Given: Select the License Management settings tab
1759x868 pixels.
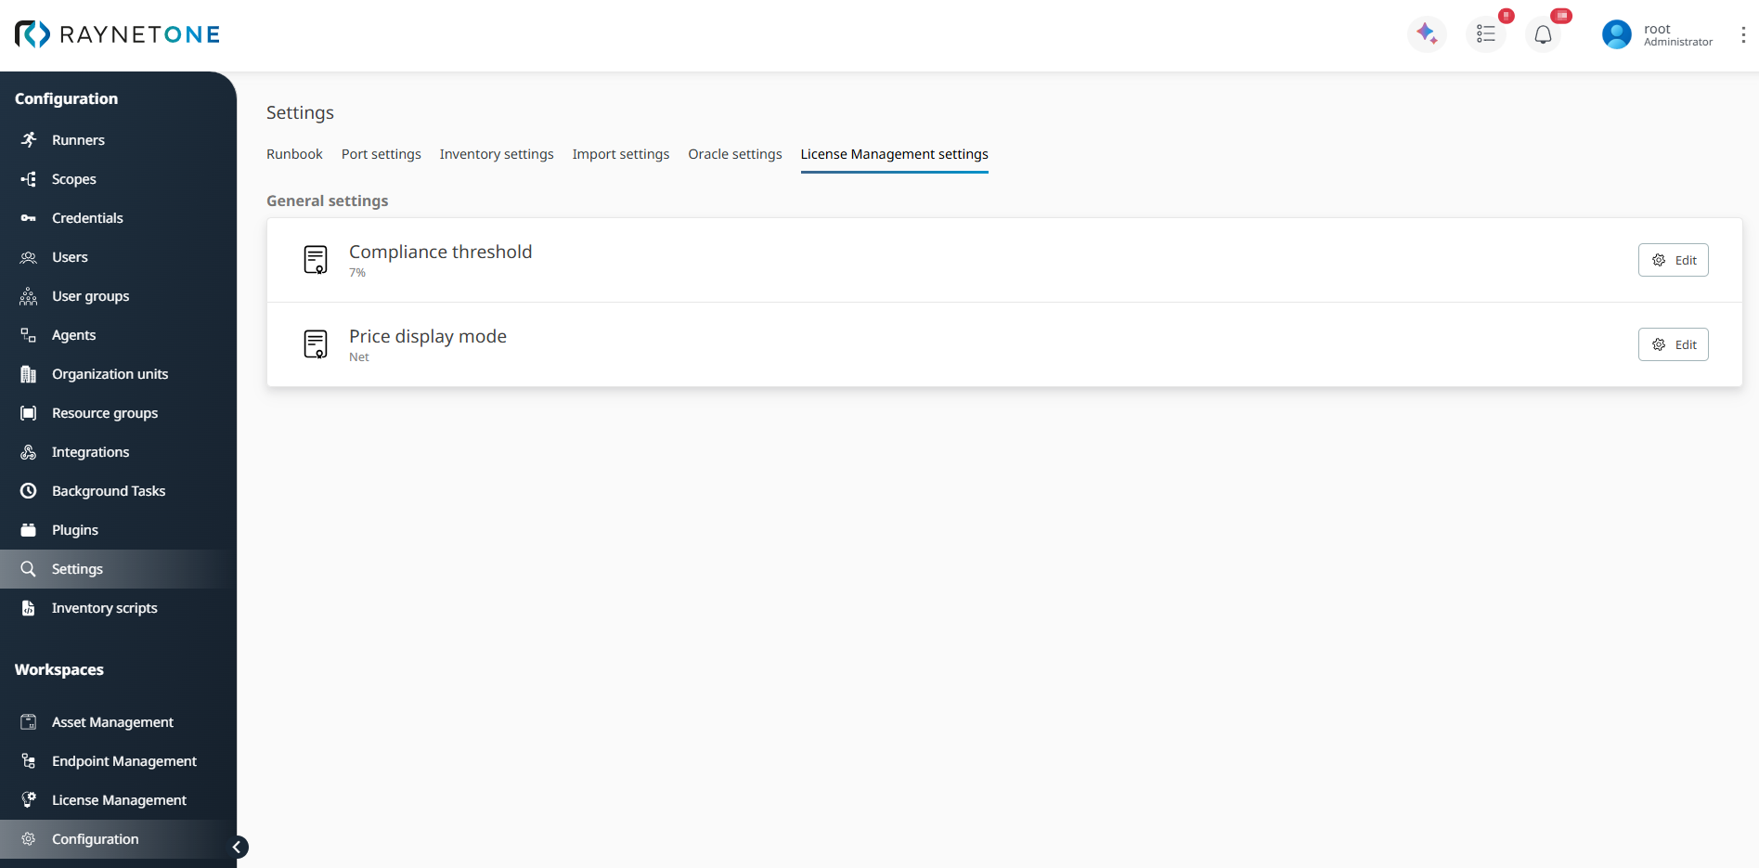Looking at the screenshot, I should [x=895, y=154].
